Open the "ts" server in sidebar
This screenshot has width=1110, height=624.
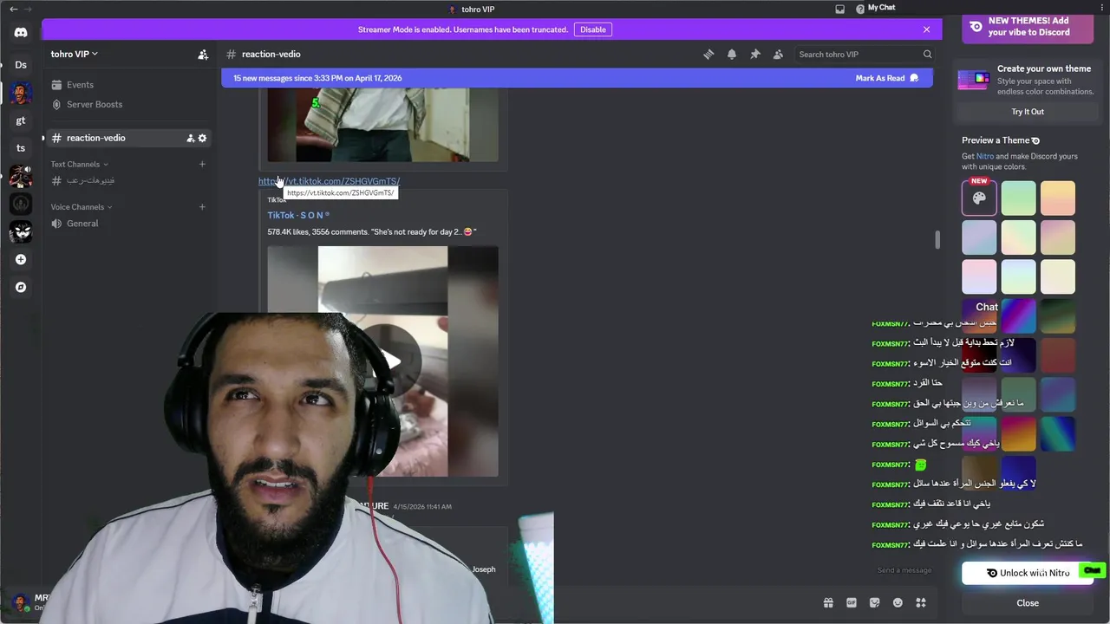click(x=21, y=148)
